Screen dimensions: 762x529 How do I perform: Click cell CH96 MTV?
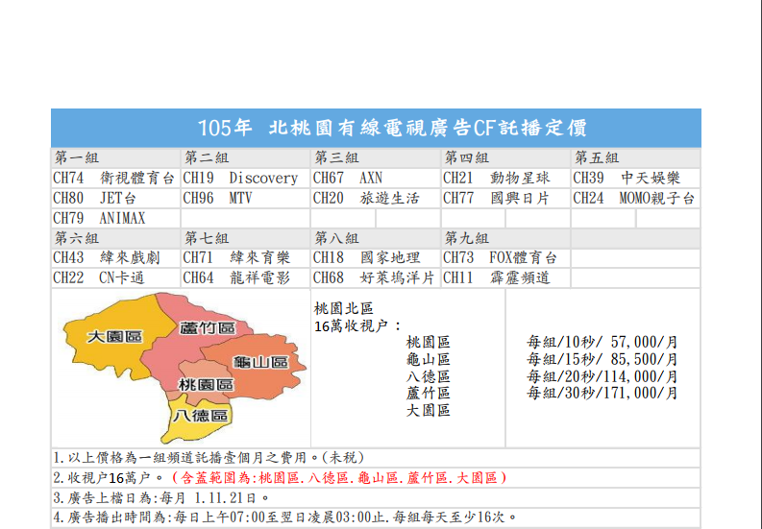point(245,198)
